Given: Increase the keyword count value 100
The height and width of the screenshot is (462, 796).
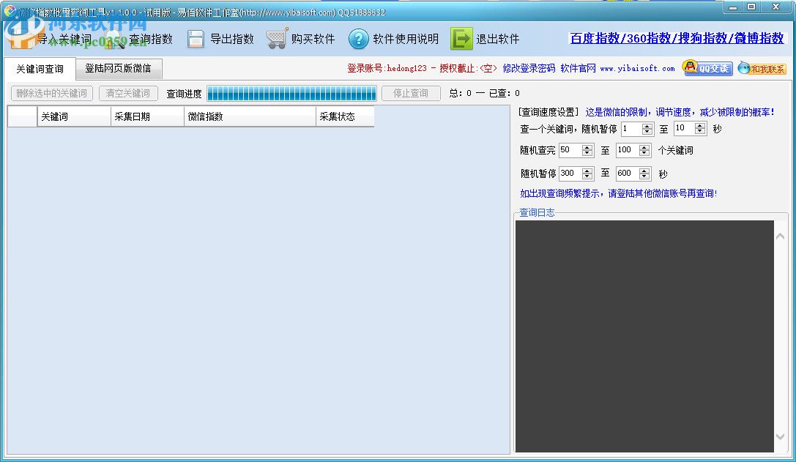Looking at the screenshot, I should click(x=644, y=147).
